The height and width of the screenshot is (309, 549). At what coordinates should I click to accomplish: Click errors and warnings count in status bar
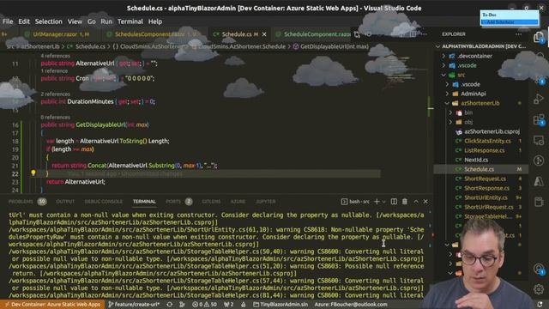(204, 305)
